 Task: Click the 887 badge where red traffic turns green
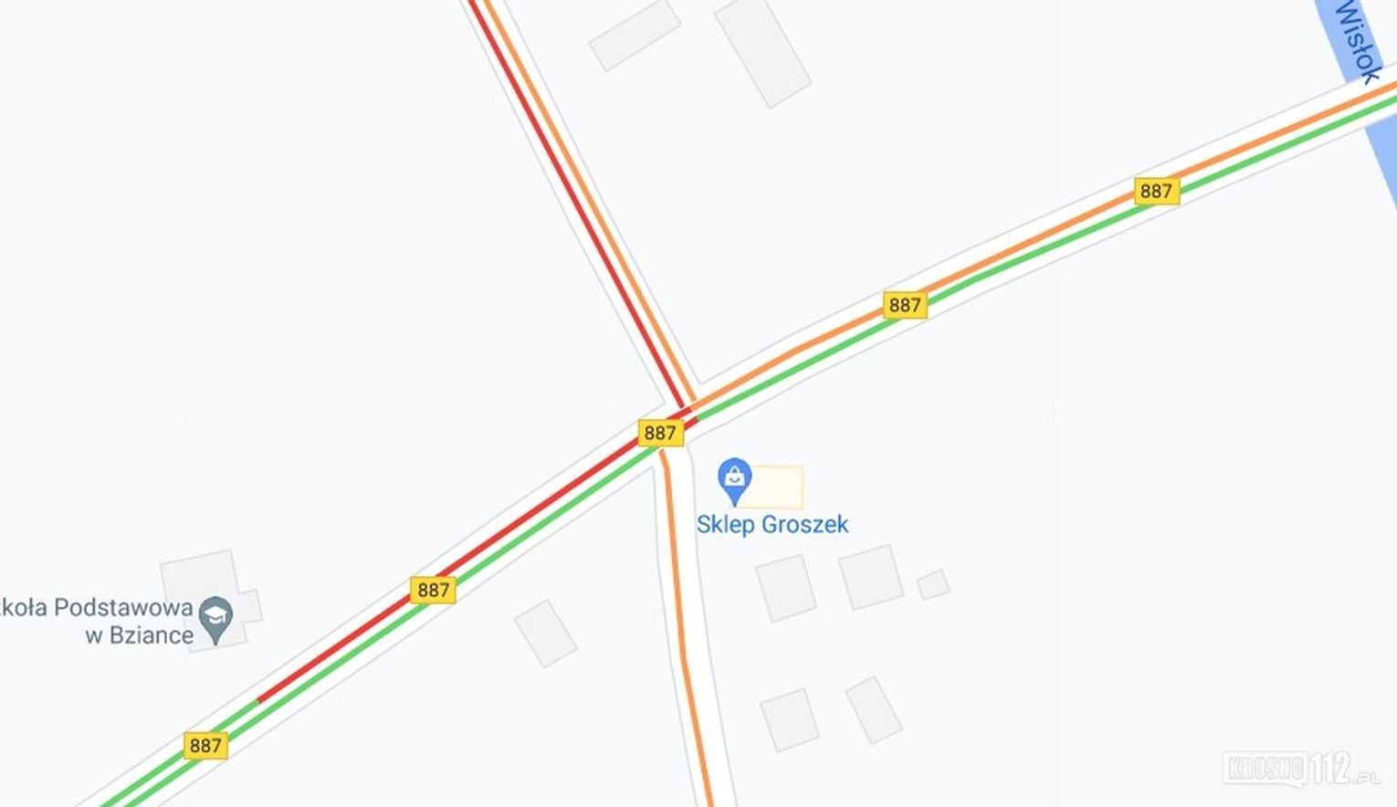click(x=205, y=746)
